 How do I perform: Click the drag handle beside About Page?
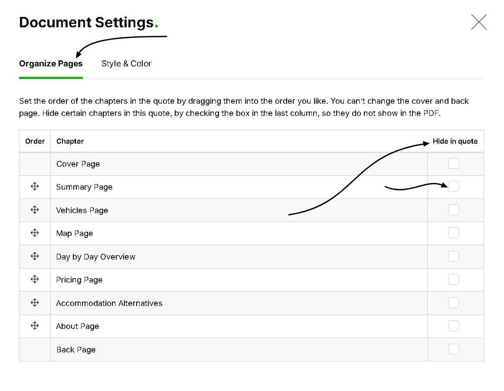pos(35,326)
